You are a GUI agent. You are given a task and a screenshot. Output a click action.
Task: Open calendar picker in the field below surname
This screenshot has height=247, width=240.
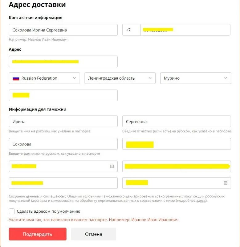tap(112, 166)
